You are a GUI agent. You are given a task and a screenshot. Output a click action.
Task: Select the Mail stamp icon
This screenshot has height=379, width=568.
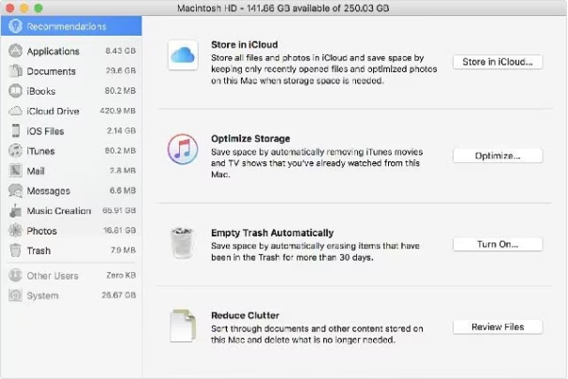16,171
